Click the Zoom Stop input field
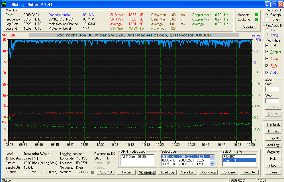 pyautogui.click(x=272, y=101)
